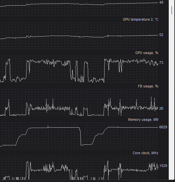The width and height of the screenshot is (175, 182).
Task: Click inside the FB usage graph area
Action: click(x=79, y=102)
